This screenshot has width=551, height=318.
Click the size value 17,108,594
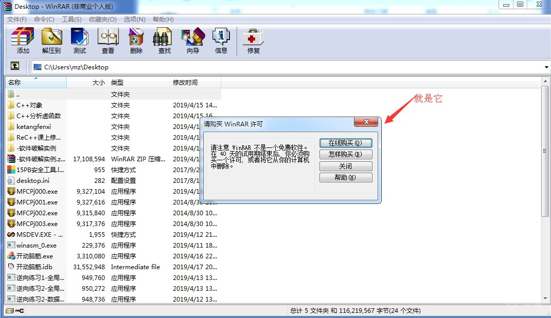(x=89, y=159)
